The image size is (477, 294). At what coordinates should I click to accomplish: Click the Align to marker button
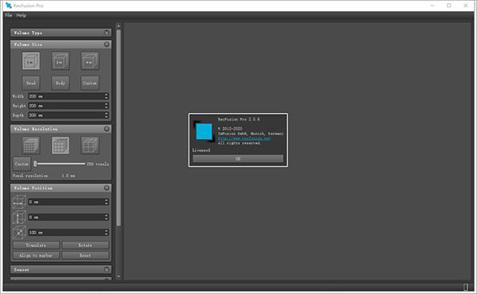click(x=37, y=255)
